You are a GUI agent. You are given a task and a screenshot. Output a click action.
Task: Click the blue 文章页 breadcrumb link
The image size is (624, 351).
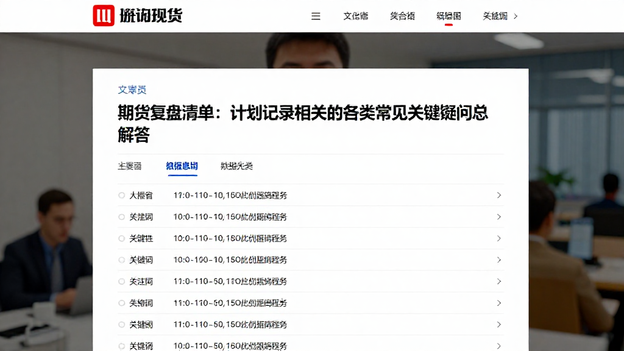click(x=132, y=90)
